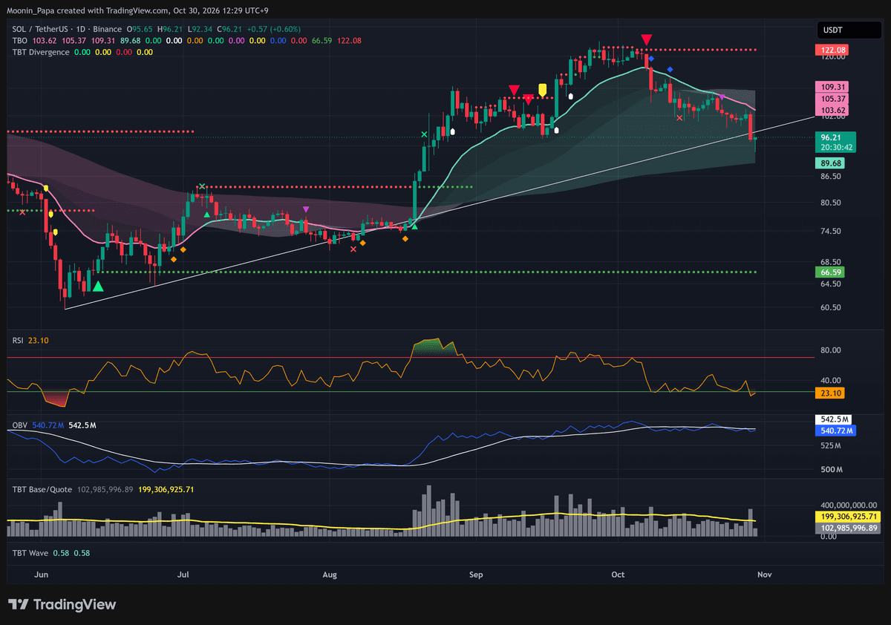891x625 pixels.
Task: Click the large red down-triangle above October peak
Action: 647,39
